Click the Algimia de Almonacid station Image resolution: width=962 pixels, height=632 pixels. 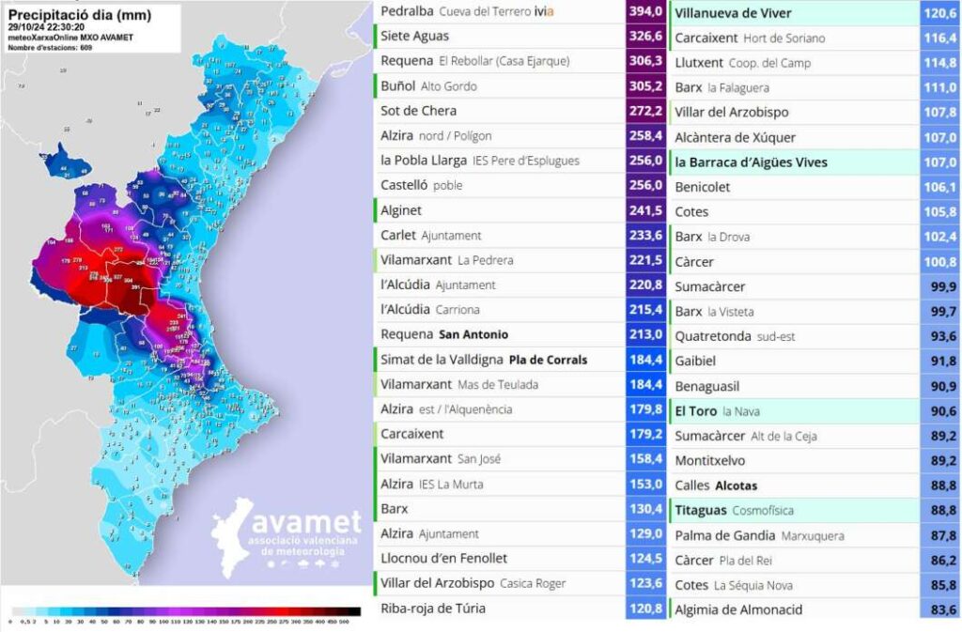point(738,609)
